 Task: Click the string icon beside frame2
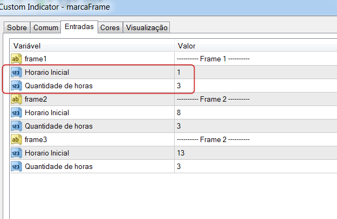tap(16, 99)
